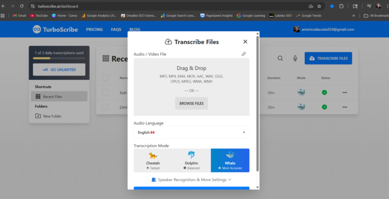
Task: Open the Blog page
Action: coord(135,29)
